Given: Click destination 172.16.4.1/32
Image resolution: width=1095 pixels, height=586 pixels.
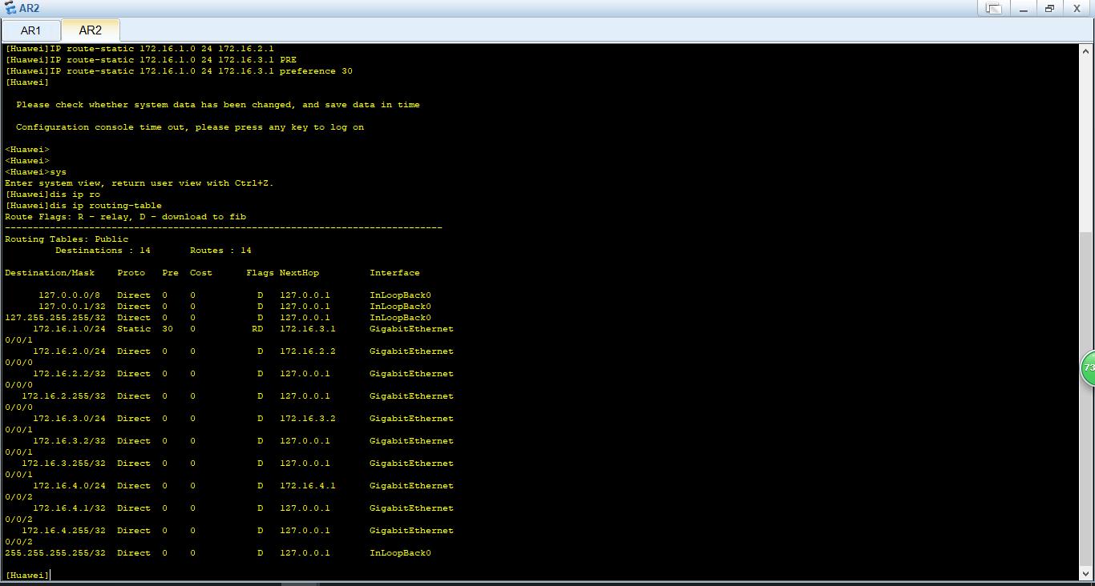Looking at the screenshot, I should coord(69,508).
